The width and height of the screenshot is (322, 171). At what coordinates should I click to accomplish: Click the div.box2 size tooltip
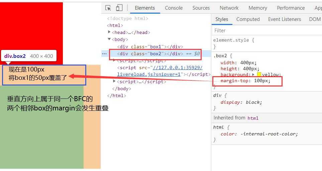[x=28, y=56]
